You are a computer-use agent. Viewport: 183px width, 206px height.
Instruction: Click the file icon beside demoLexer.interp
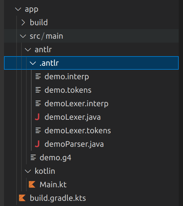pyautogui.click(x=38, y=103)
